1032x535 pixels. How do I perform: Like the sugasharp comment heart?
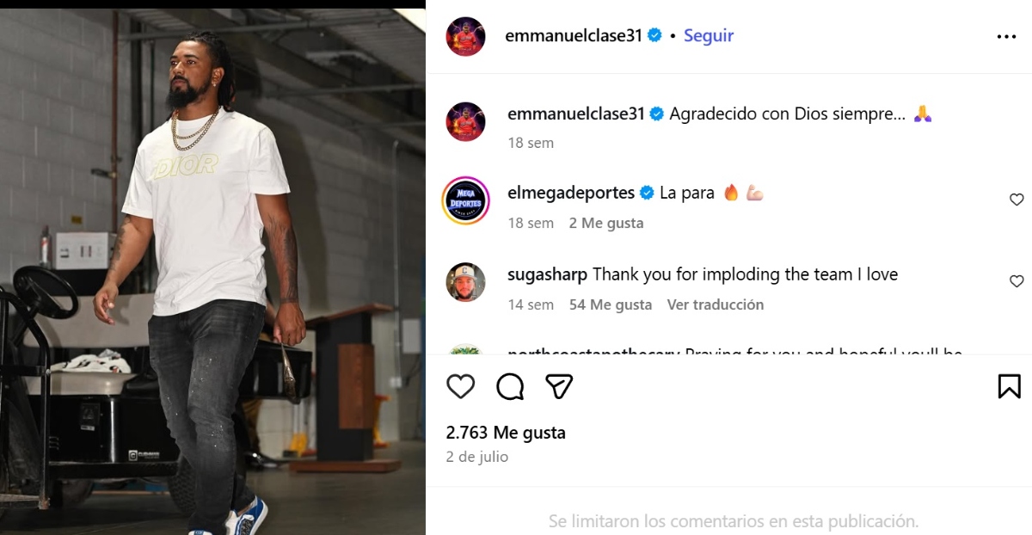(1017, 281)
